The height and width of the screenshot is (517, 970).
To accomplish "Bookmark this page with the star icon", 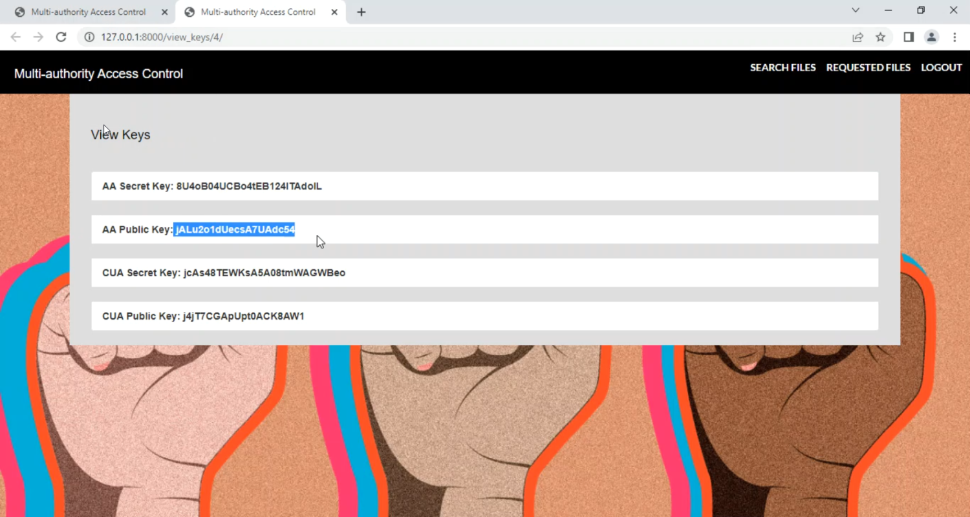I will (x=880, y=37).
